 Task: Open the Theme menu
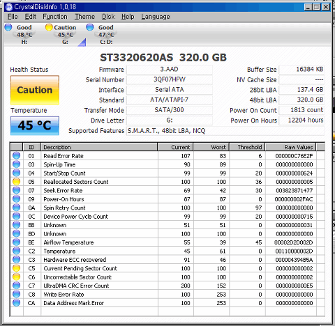(x=84, y=17)
